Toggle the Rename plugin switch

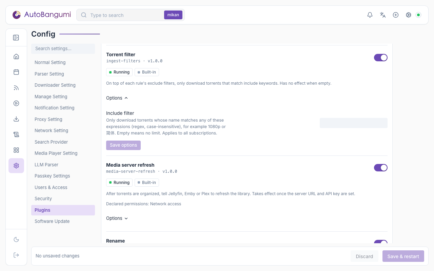point(381,242)
